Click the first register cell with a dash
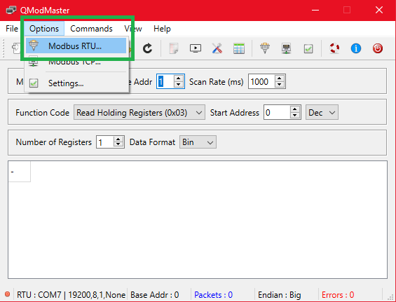The height and width of the screenshot is (302, 396). tap(20, 172)
